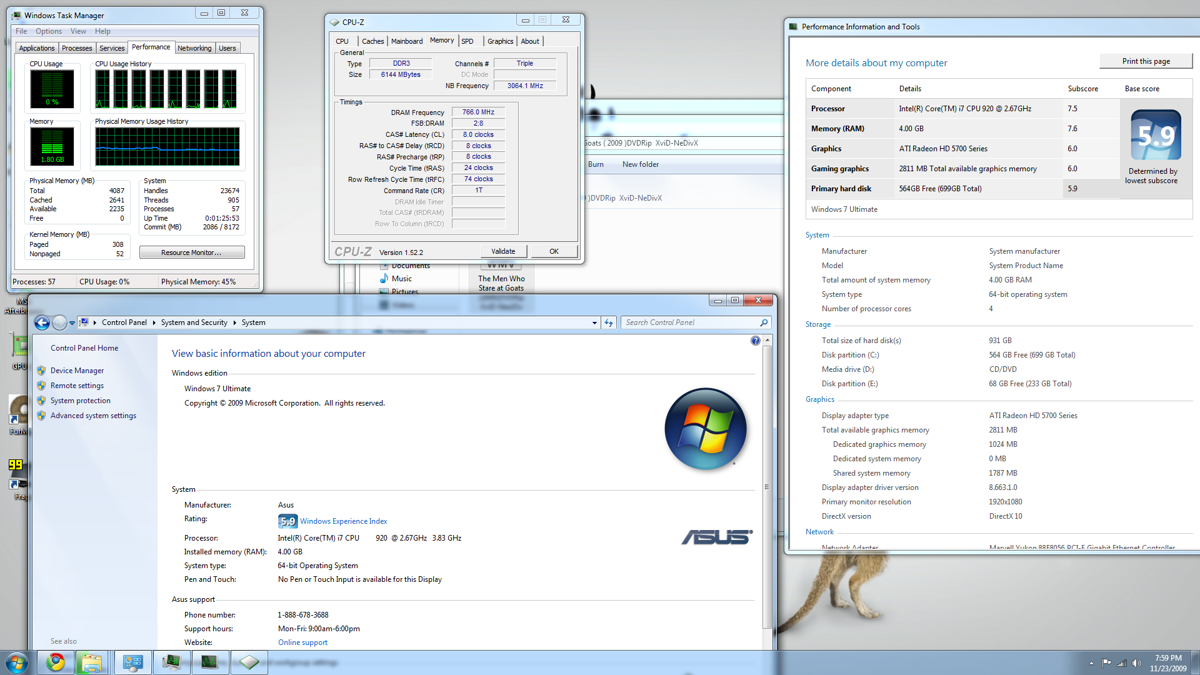Screen dimensions: 1200x675
Task: Focus the Search Control Panel field
Action: 691,322
